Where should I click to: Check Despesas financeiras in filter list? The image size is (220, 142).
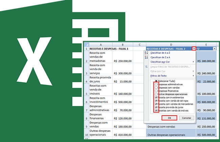156,91
